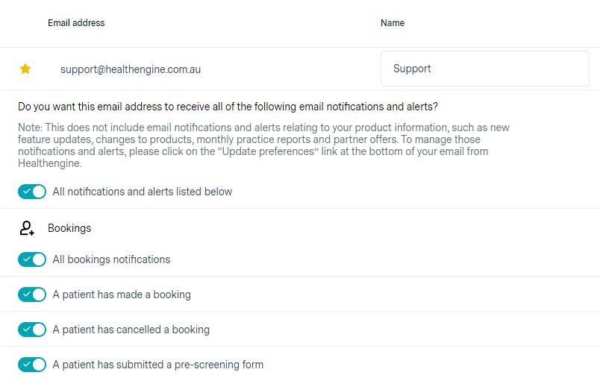600x381 pixels.
Task: Click the 'A patient has cancelled a booking' label
Action: point(131,330)
